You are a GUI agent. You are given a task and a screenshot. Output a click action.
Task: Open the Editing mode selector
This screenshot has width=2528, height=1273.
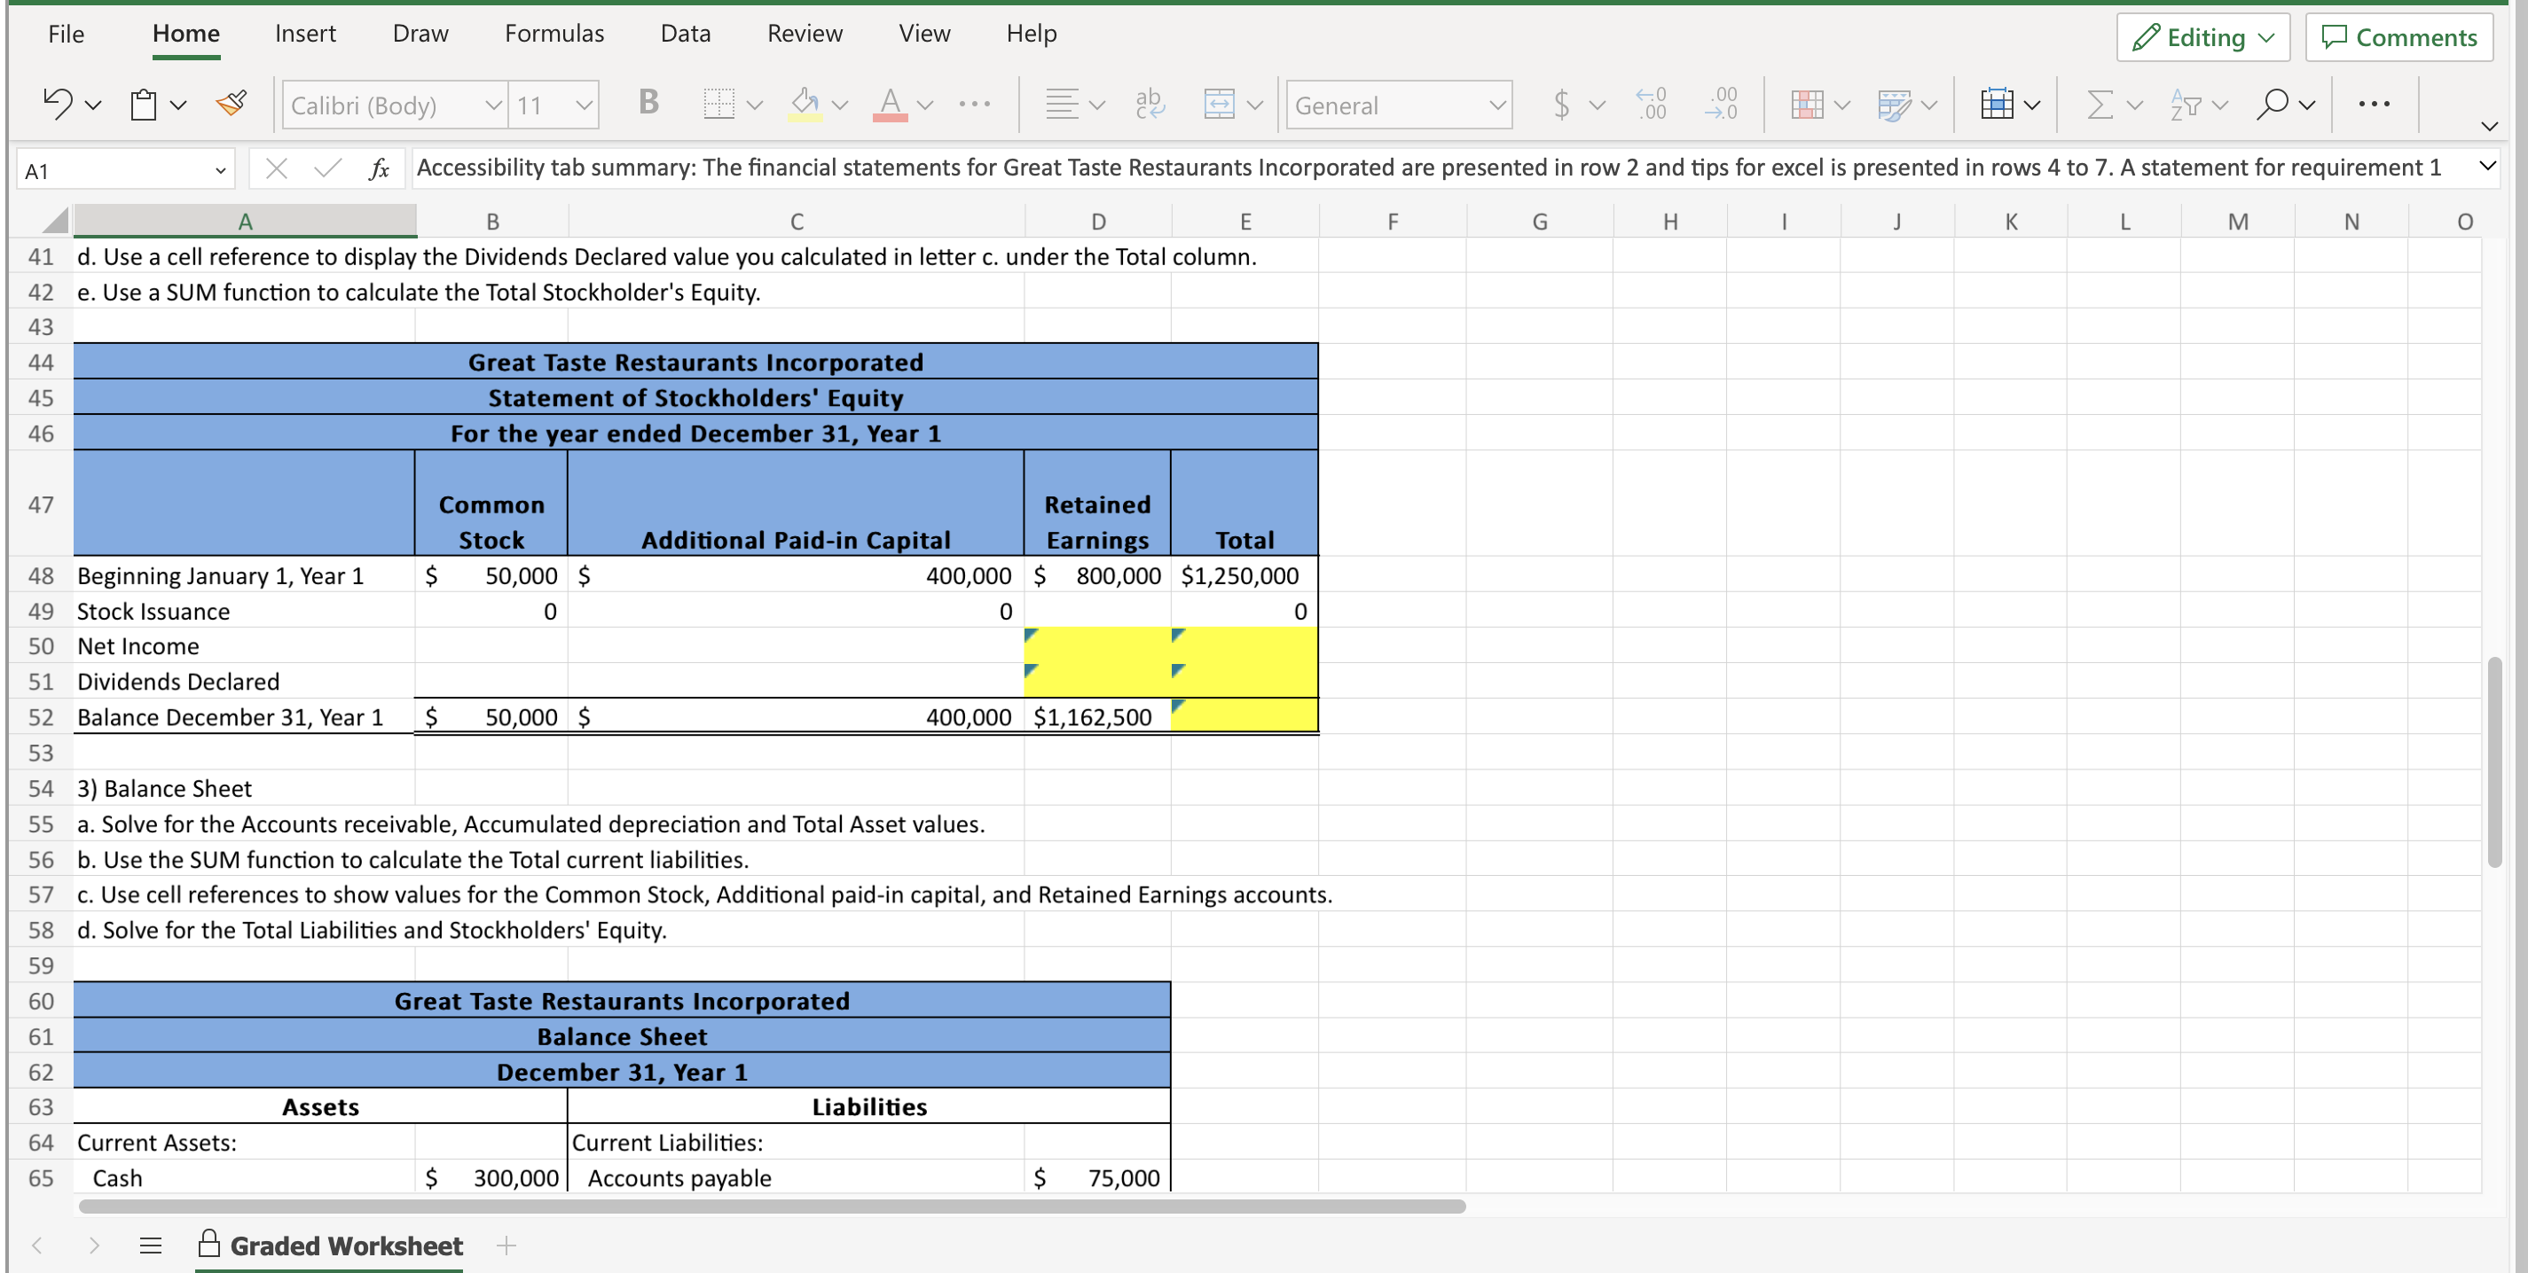[x=2202, y=36]
